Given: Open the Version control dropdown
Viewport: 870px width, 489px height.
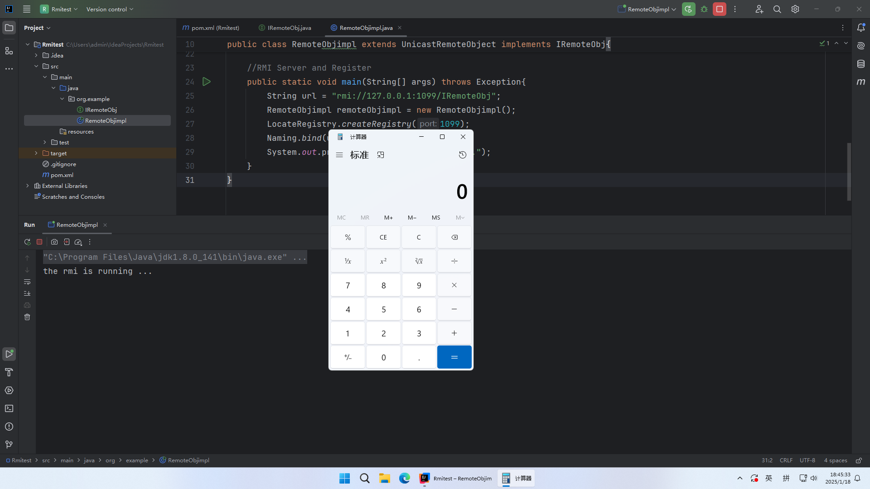Looking at the screenshot, I should [110, 9].
